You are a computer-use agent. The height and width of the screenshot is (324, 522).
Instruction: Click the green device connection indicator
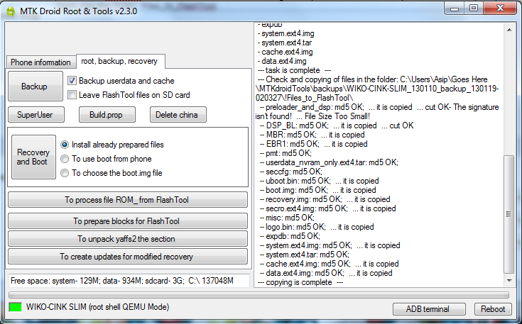pyautogui.click(x=15, y=308)
